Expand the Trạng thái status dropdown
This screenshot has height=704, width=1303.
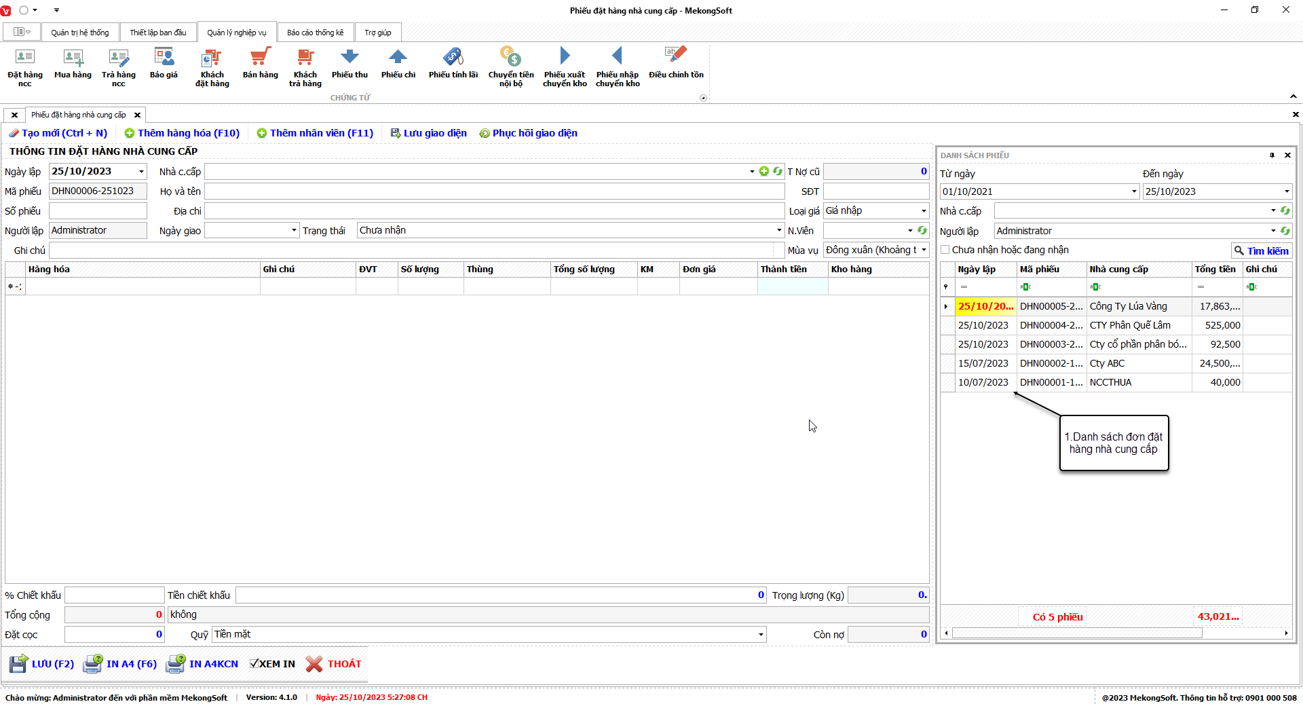tap(778, 231)
